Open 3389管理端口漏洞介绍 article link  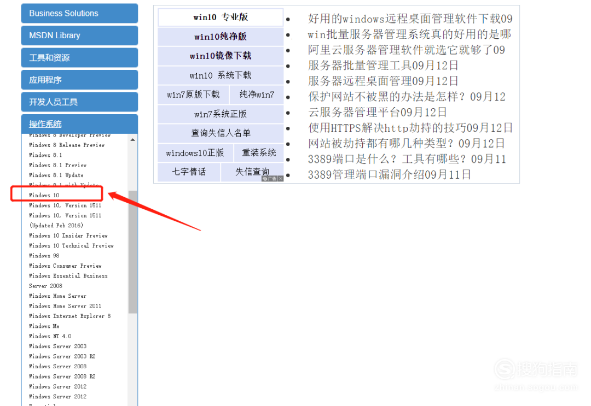[x=390, y=175]
